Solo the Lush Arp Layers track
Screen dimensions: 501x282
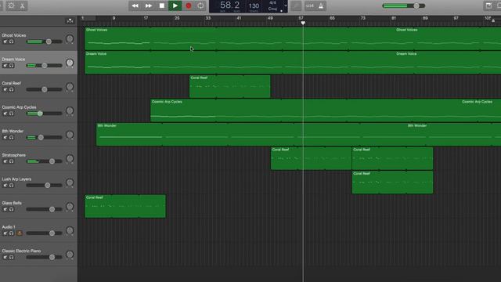[x=11, y=186]
